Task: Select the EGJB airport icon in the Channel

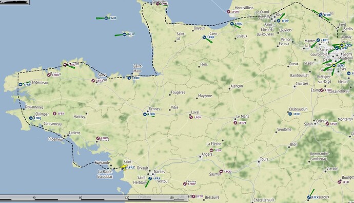Action: click(106, 18)
